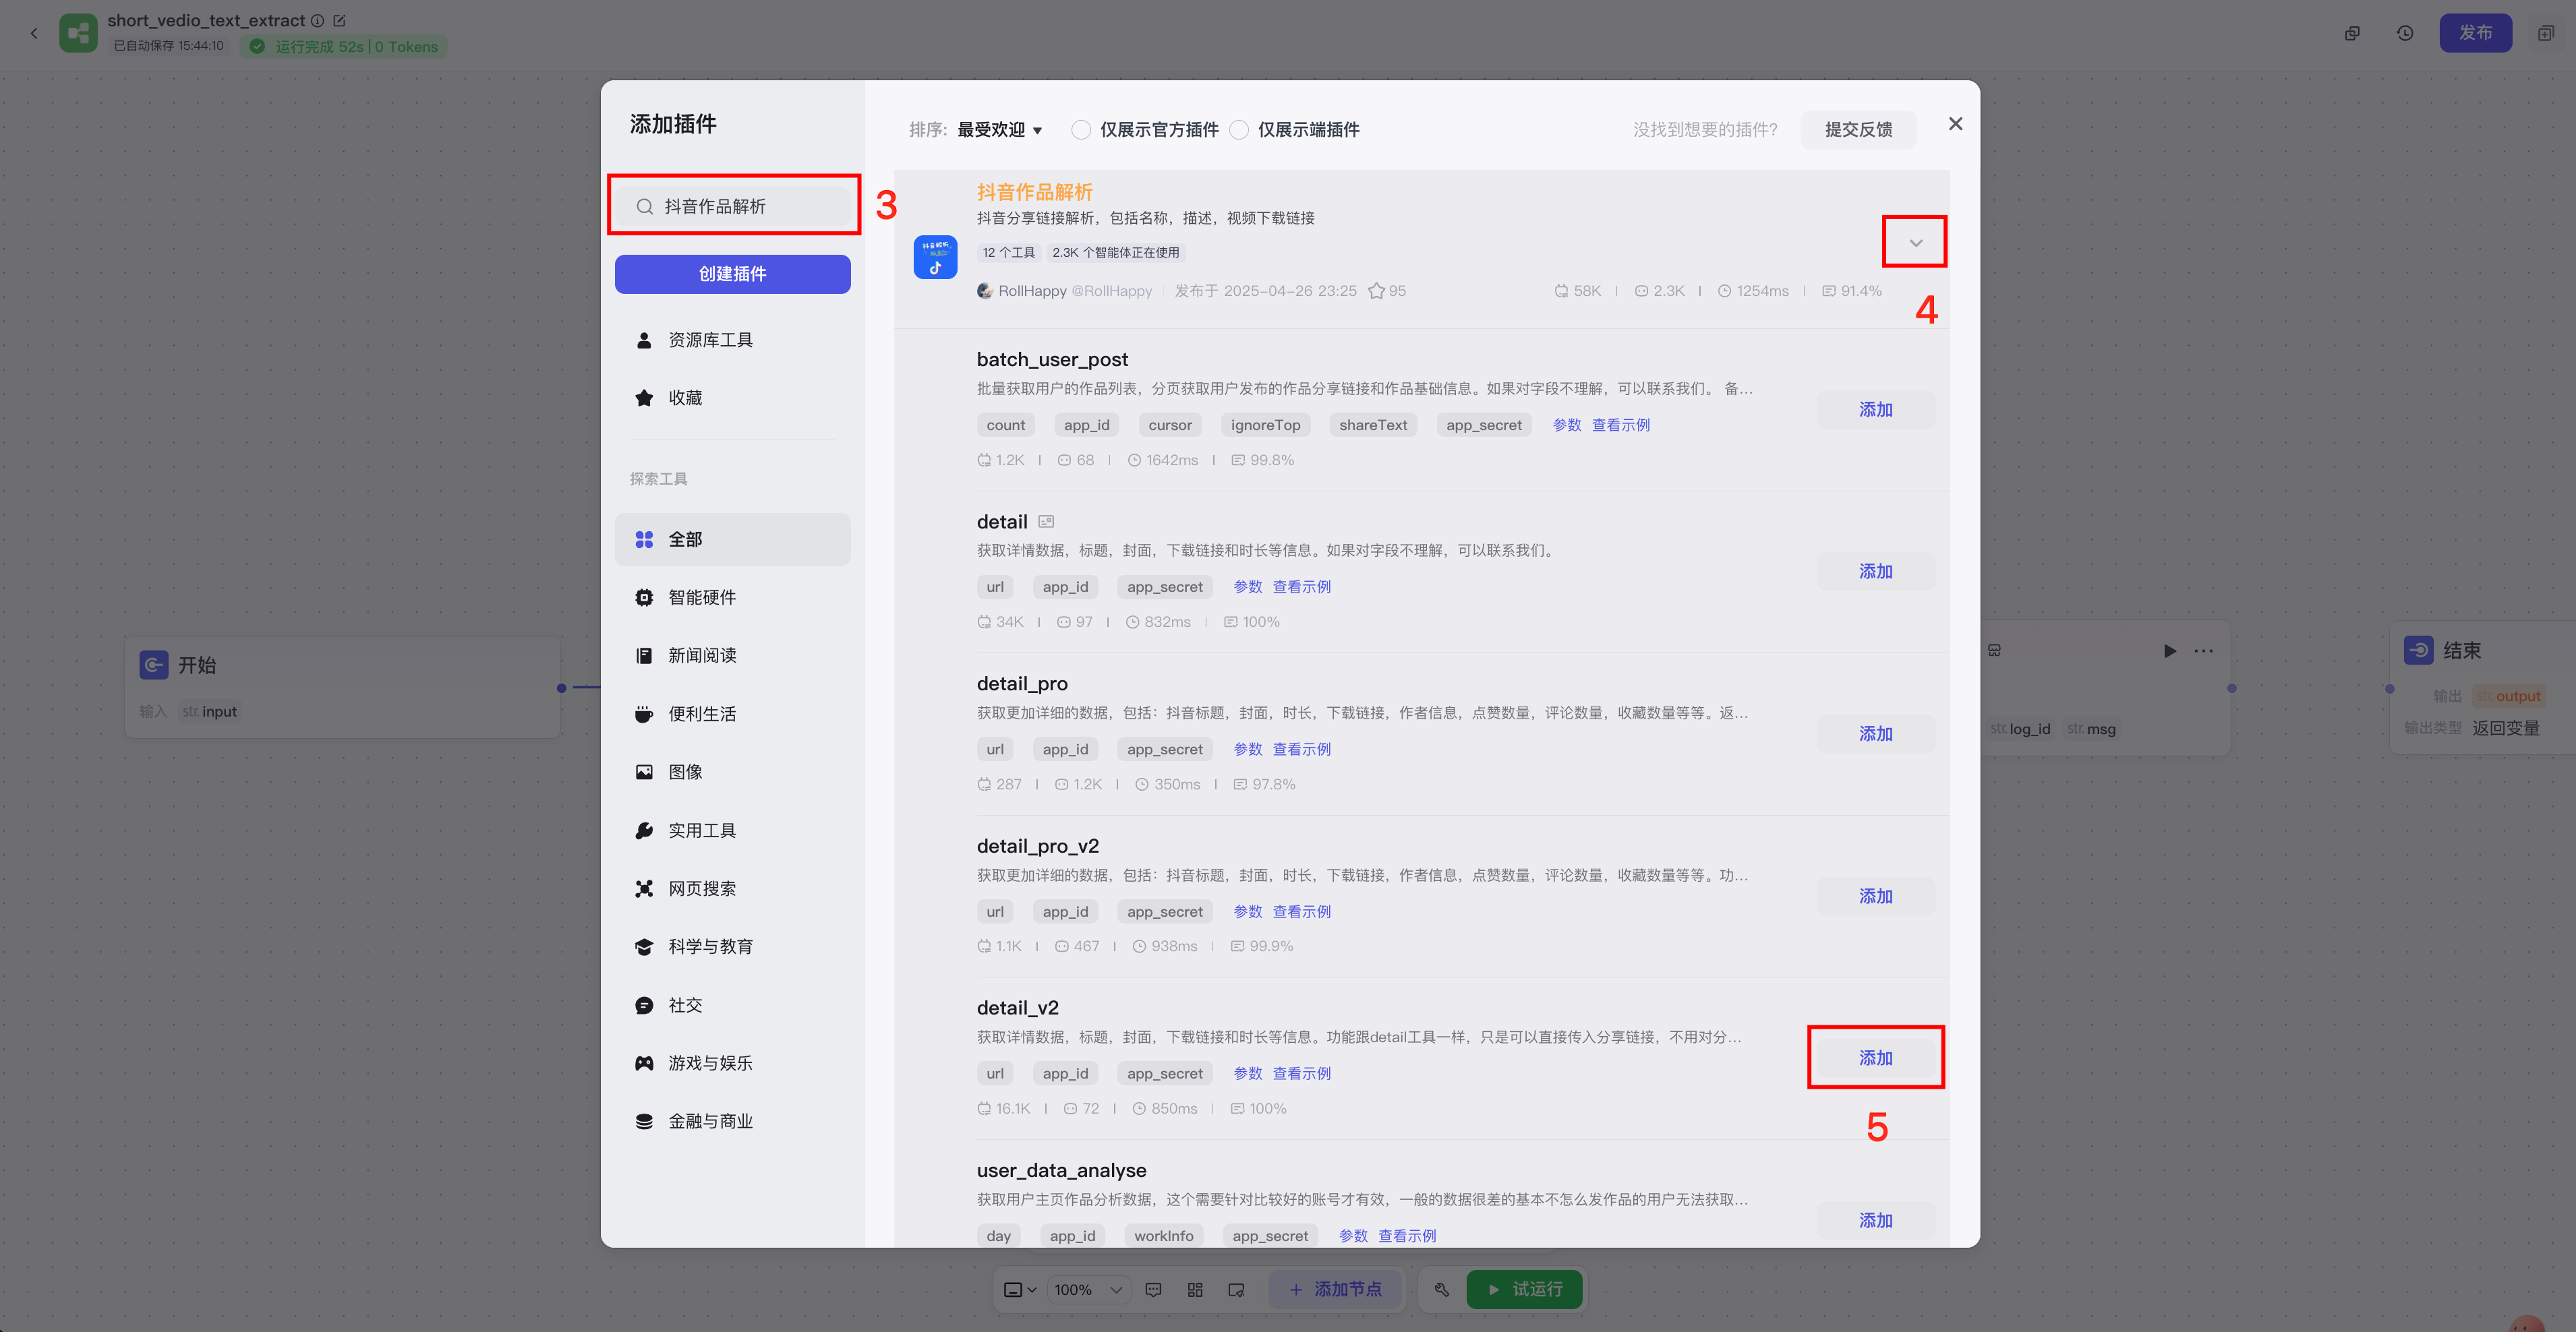Click the green 试运行 button
Viewport: 2576px width, 1332px height.
(x=1524, y=1290)
